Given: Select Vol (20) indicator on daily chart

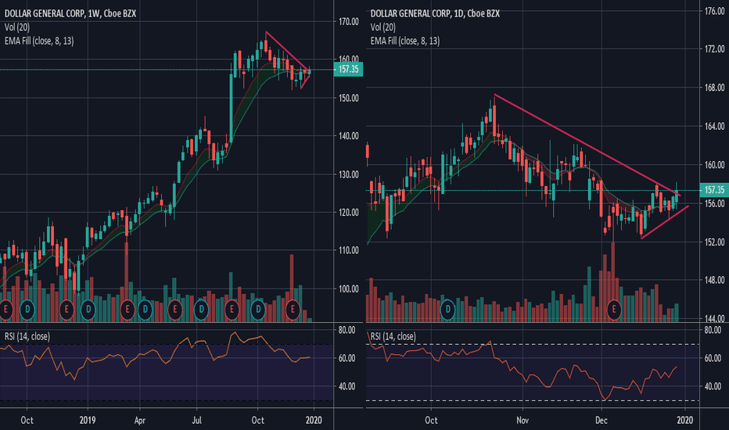Looking at the screenshot, I should (x=382, y=27).
